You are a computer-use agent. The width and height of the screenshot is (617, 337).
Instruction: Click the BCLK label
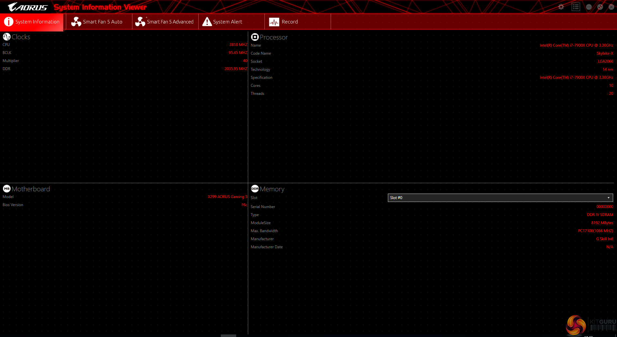(7, 53)
